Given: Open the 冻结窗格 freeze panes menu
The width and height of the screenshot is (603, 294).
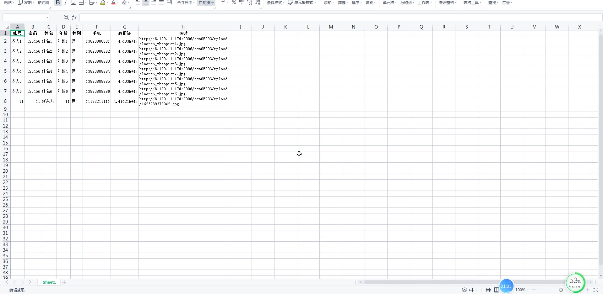Looking at the screenshot, I should point(448,3).
